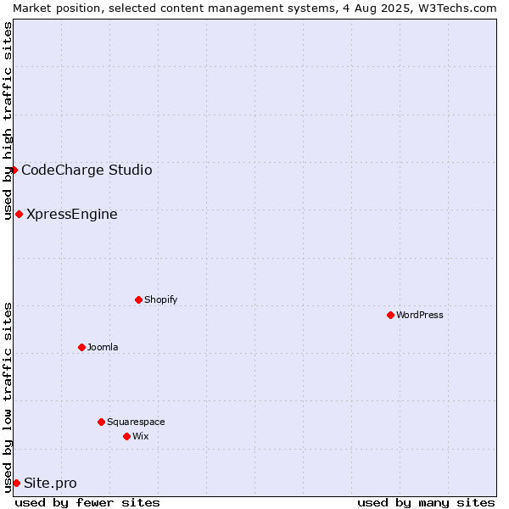The width and height of the screenshot is (509, 509).
Task: Click the Squarespace red data point
Action: coord(101,422)
